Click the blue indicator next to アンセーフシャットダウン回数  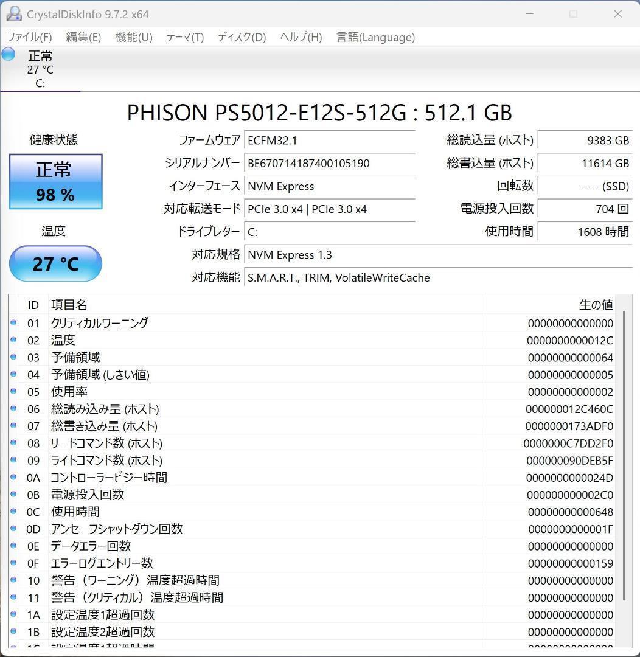tap(13, 529)
